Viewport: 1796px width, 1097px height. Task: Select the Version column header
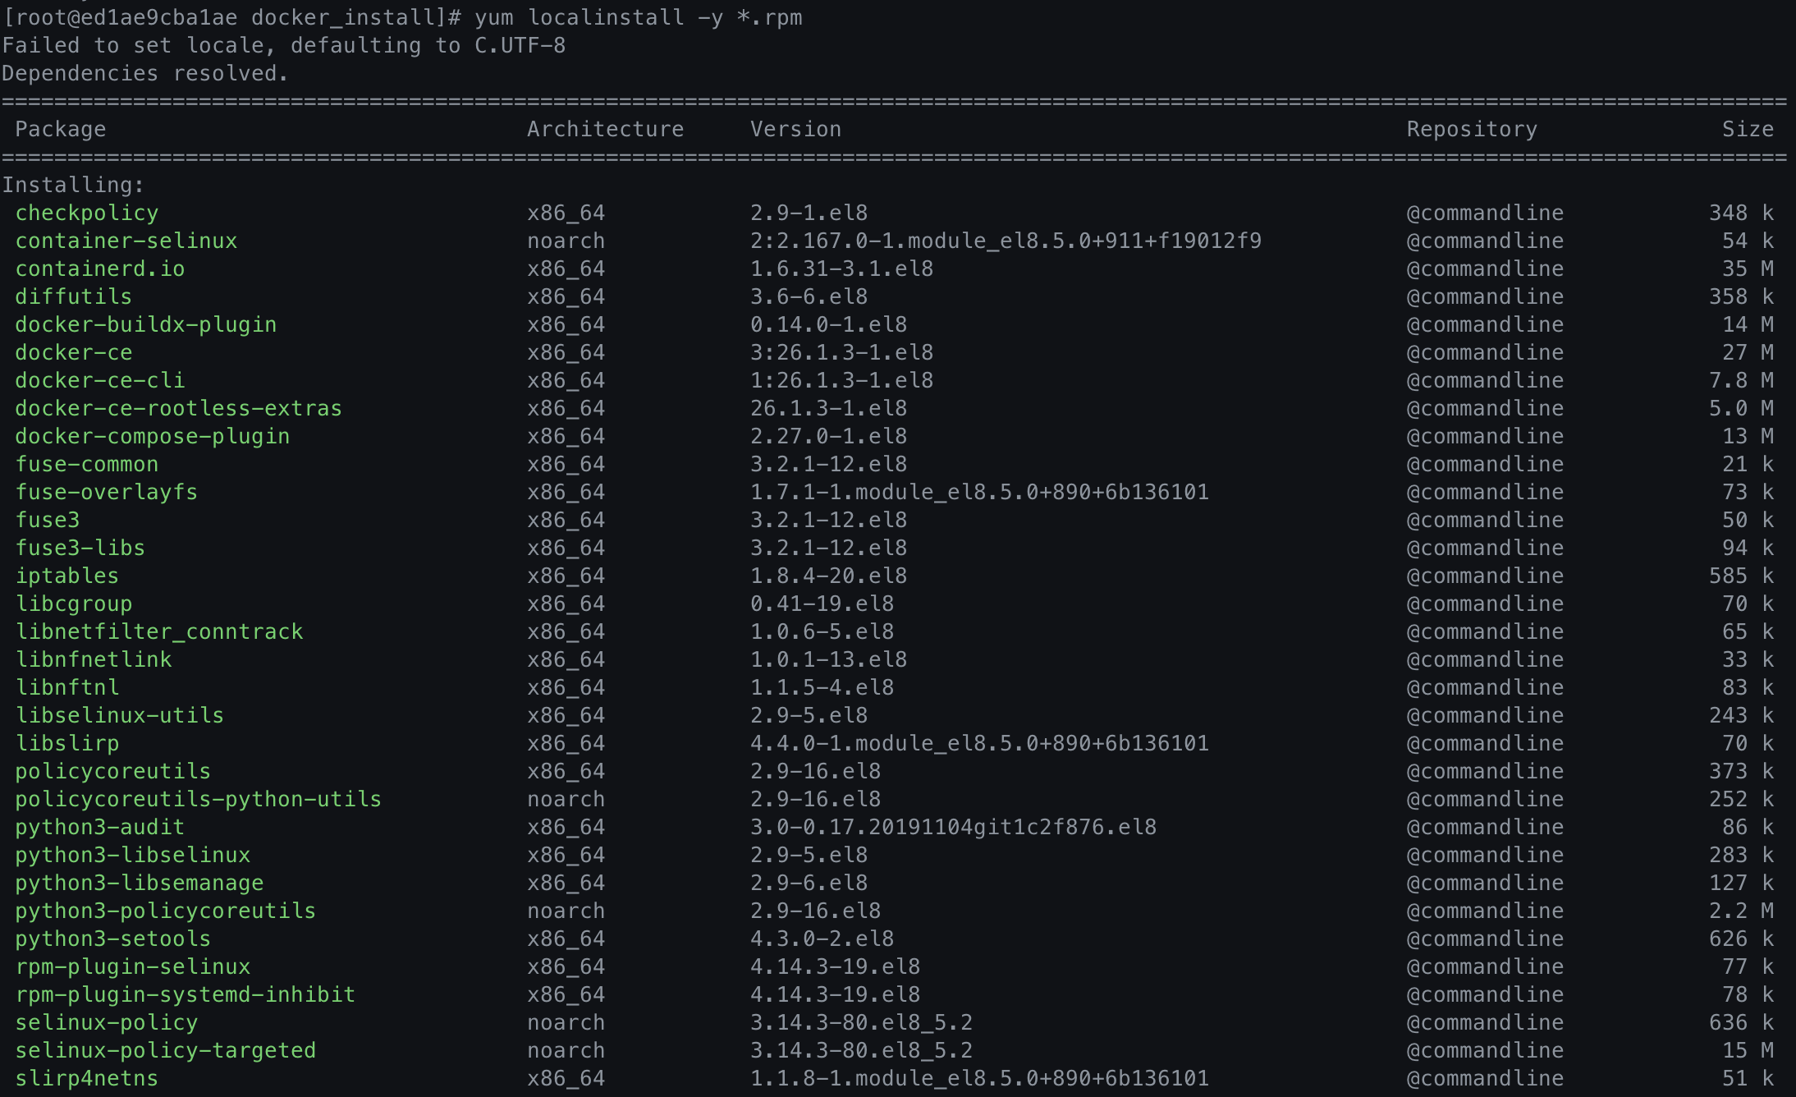(795, 129)
